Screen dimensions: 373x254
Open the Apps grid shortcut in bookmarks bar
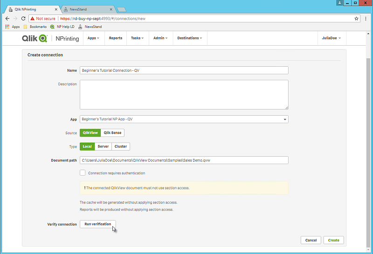click(13, 27)
